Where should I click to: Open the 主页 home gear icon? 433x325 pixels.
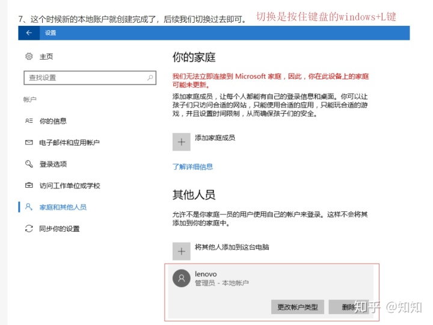click(29, 57)
